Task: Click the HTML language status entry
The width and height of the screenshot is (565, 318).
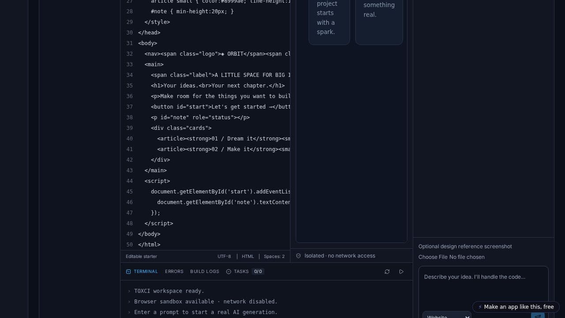Action: (x=248, y=257)
